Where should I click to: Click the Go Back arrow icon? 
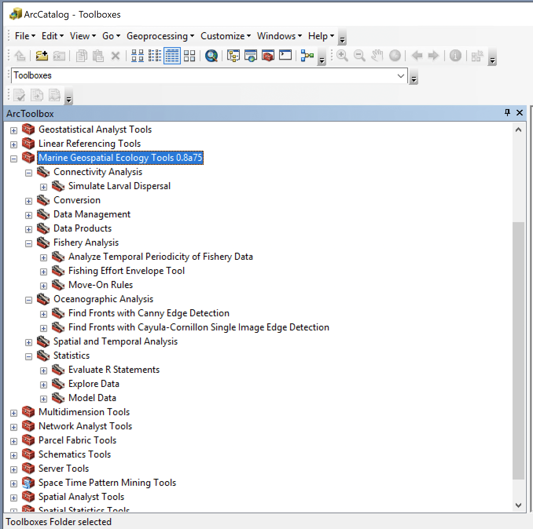point(417,56)
